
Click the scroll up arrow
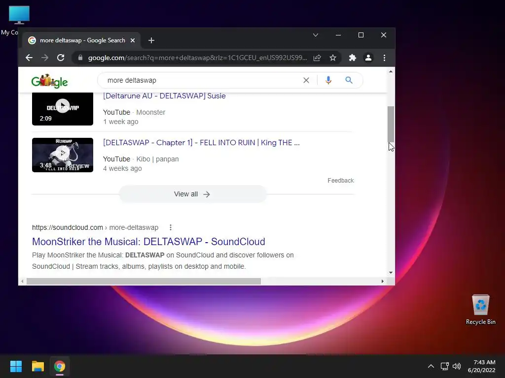(x=391, y=72)
